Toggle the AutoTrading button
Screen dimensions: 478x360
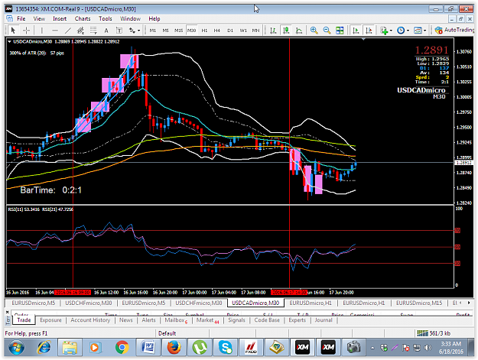click(455, 30)
